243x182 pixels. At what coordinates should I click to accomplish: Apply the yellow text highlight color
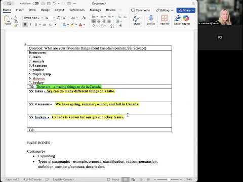72,25
